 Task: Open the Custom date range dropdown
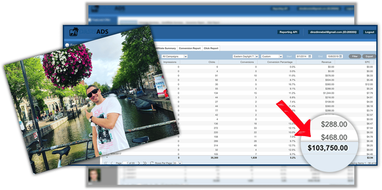pyautogui.click(x=272, y=56)
